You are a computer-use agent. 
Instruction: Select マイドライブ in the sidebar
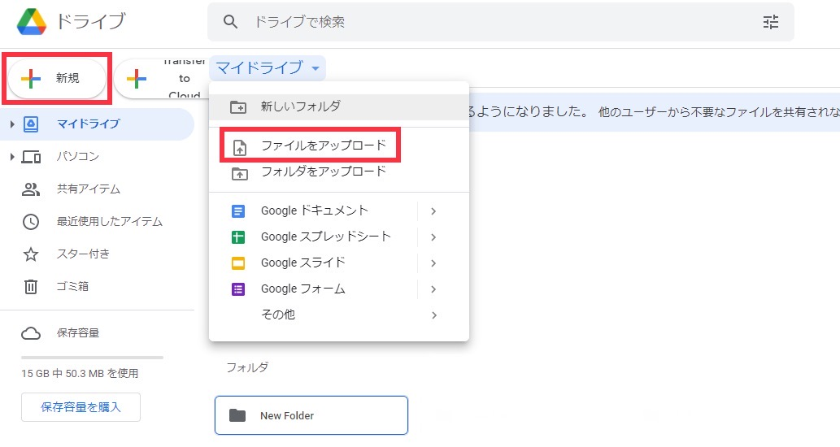(x=97, y=124)
